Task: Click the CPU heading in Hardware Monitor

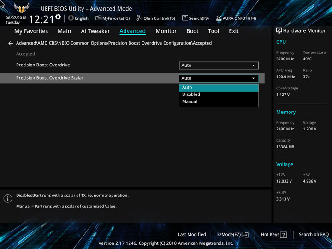Action: (281, 42)
